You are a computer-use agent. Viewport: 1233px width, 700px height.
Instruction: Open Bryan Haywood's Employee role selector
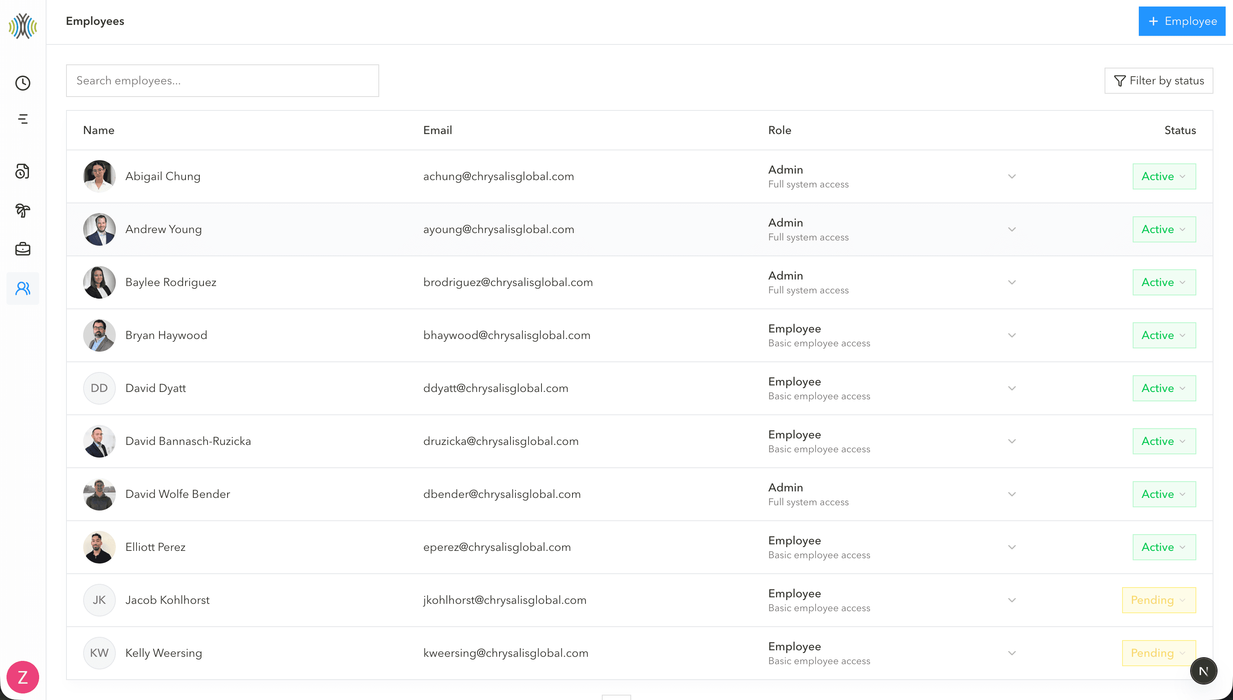point(1012,335)
